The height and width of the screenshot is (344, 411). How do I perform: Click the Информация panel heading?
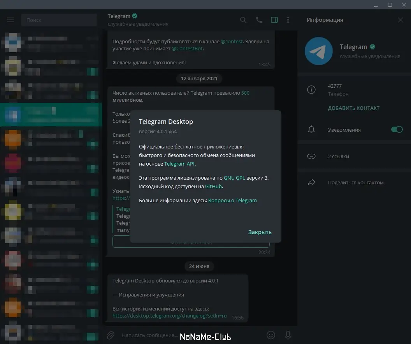click(x=325, y=20)
